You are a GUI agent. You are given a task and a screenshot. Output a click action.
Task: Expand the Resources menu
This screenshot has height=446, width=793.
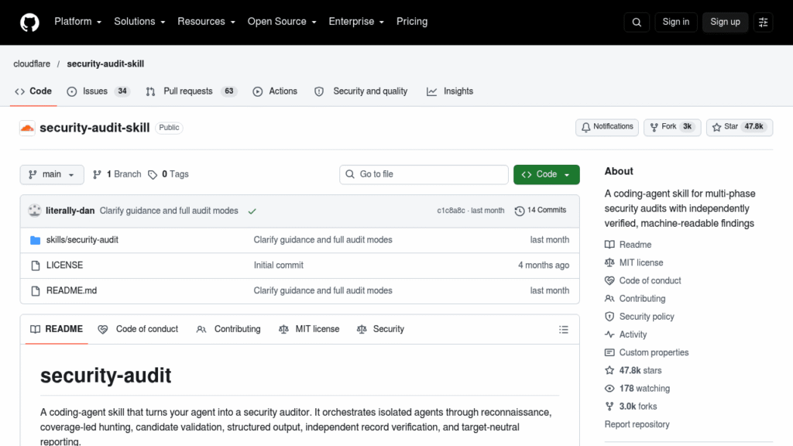206,22
